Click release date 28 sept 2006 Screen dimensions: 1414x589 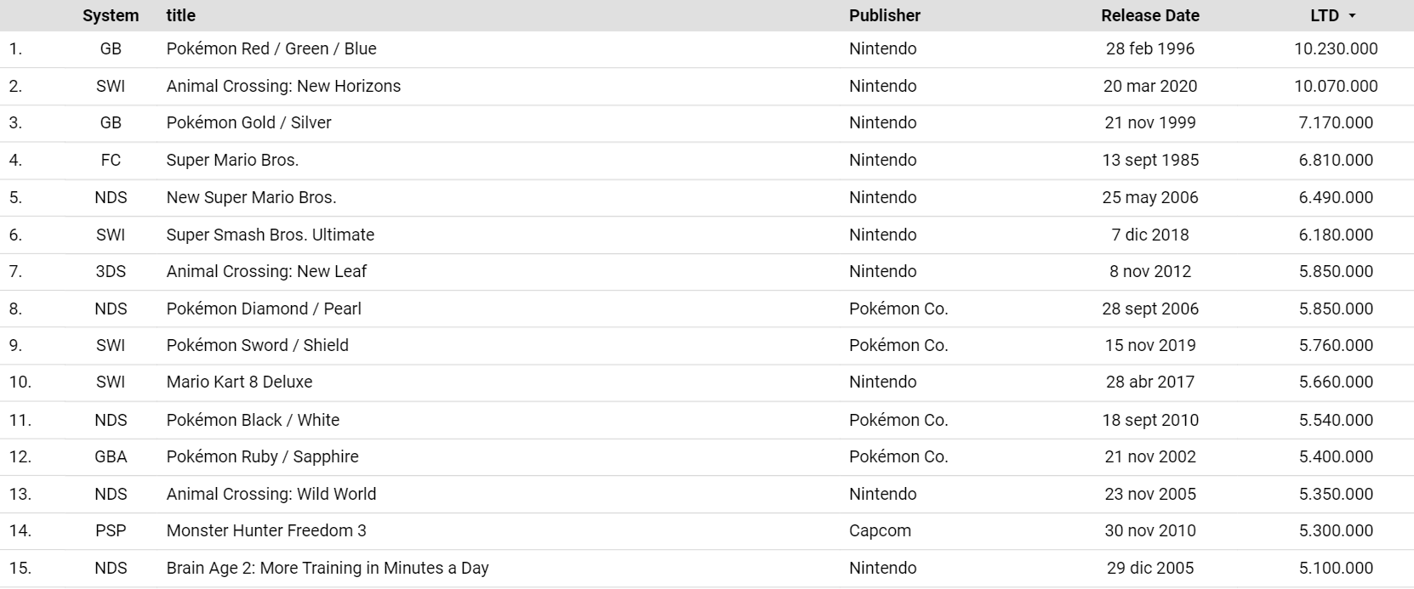(x=1150, y=309)
